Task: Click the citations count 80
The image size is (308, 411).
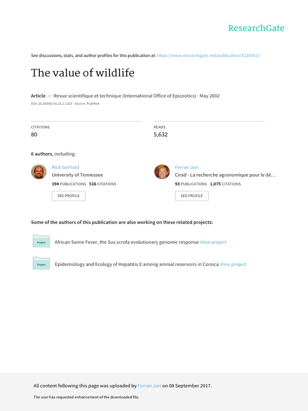Action: [34, 134]
